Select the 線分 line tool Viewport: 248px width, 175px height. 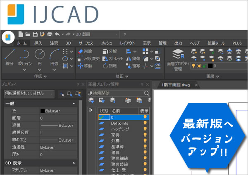[x=10, y=57]
